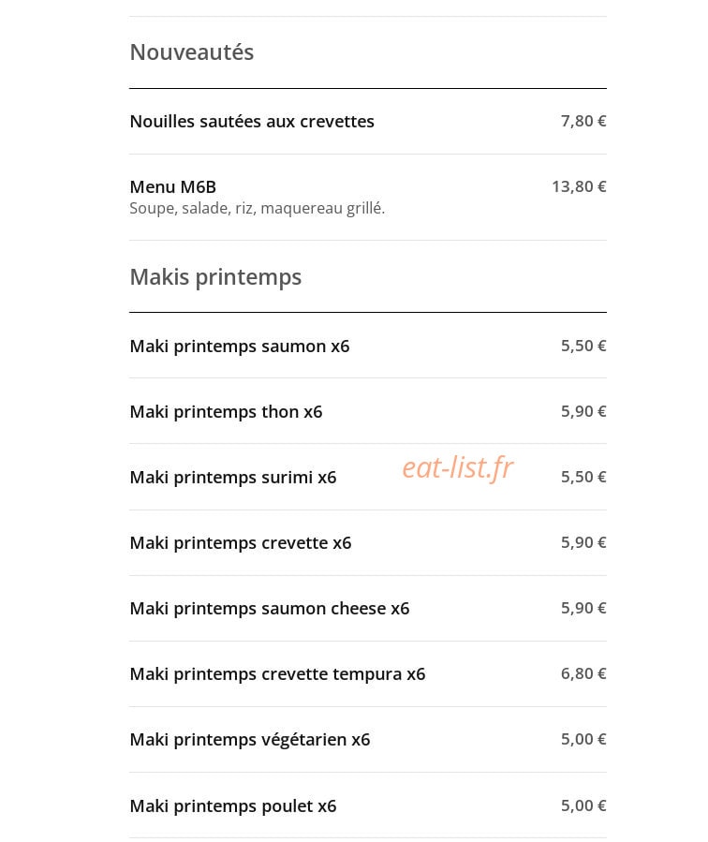This screenshot has width=708, height=842.
Task: Choose Maki printemps saumon x6
Action: coord(368,346)
